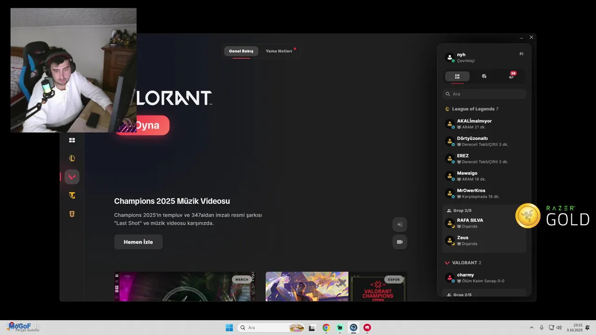Image resolution: width=596 pixels, height=335 pixels.
Task: Open Windows Start menu
Action: pyautogui.click(x=229, y=328)
